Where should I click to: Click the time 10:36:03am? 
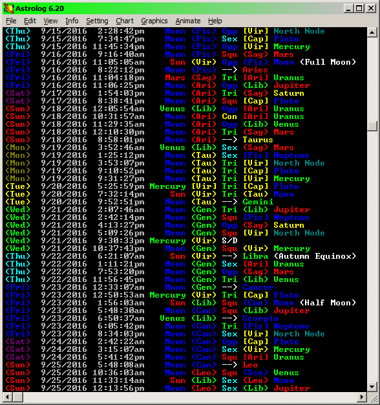[x=118, y=373]
